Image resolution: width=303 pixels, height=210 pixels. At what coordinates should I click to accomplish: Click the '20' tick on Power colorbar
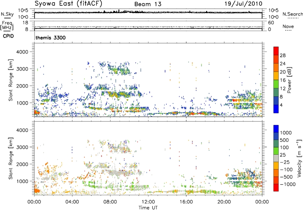(283, 72)
